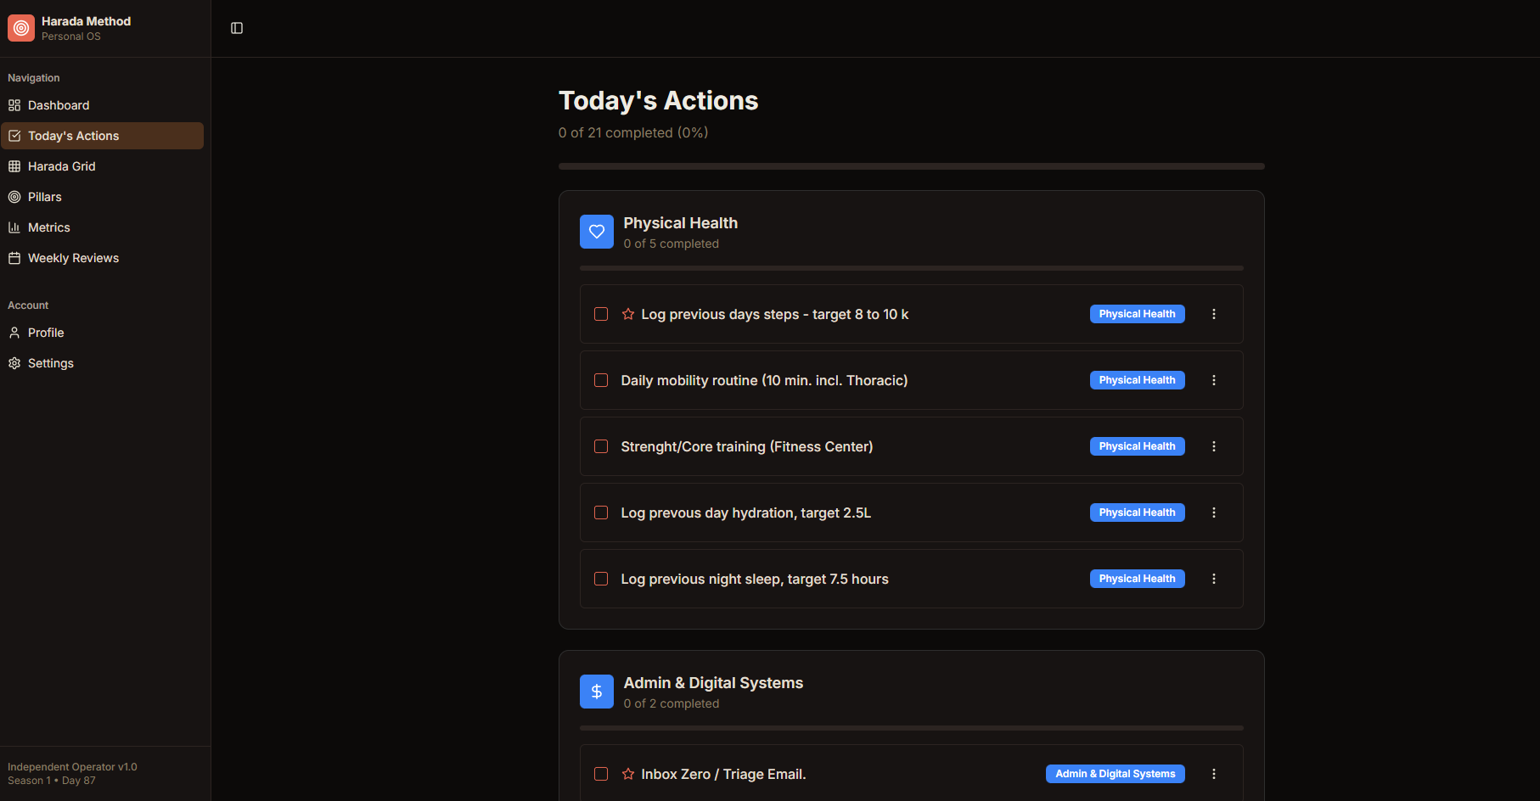Go to Weekly Reviews
The width and height of the screenshot is (1540, 801).
point(73,258)
